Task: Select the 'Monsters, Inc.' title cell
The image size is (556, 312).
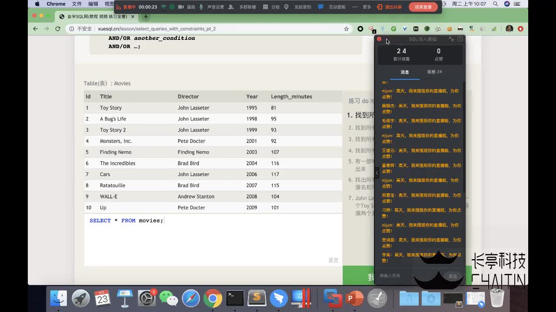Action: coord(116,141)
